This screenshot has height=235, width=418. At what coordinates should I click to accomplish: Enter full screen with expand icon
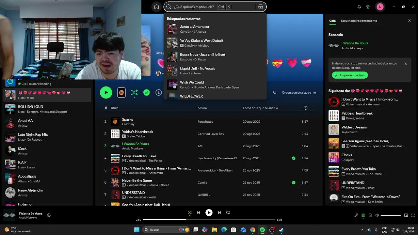pyautogui.click(x=413, y=215)
